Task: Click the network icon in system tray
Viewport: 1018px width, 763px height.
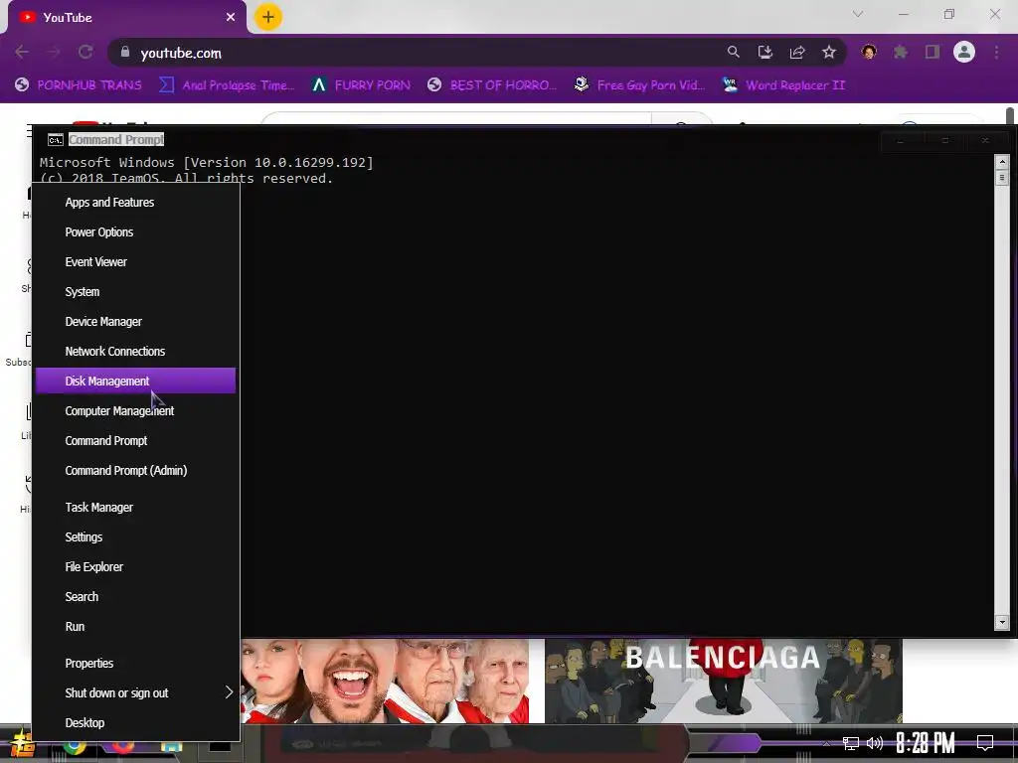Action: [x=851, y=743]
